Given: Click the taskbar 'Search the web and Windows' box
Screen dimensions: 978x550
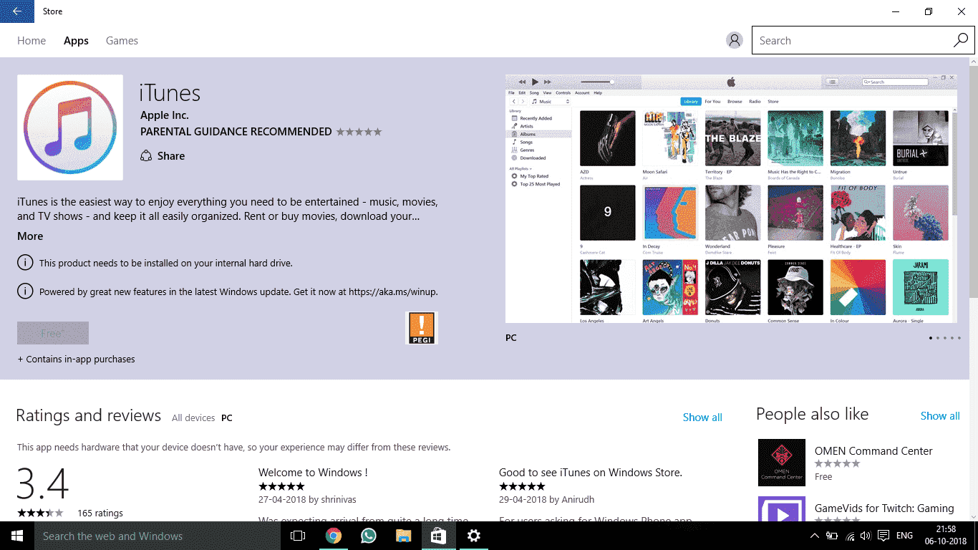Looking at the screenshot, I should (158, 536).
